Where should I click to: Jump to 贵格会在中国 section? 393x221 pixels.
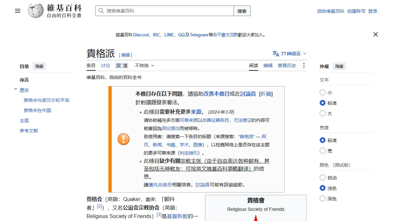coord(37,110)
